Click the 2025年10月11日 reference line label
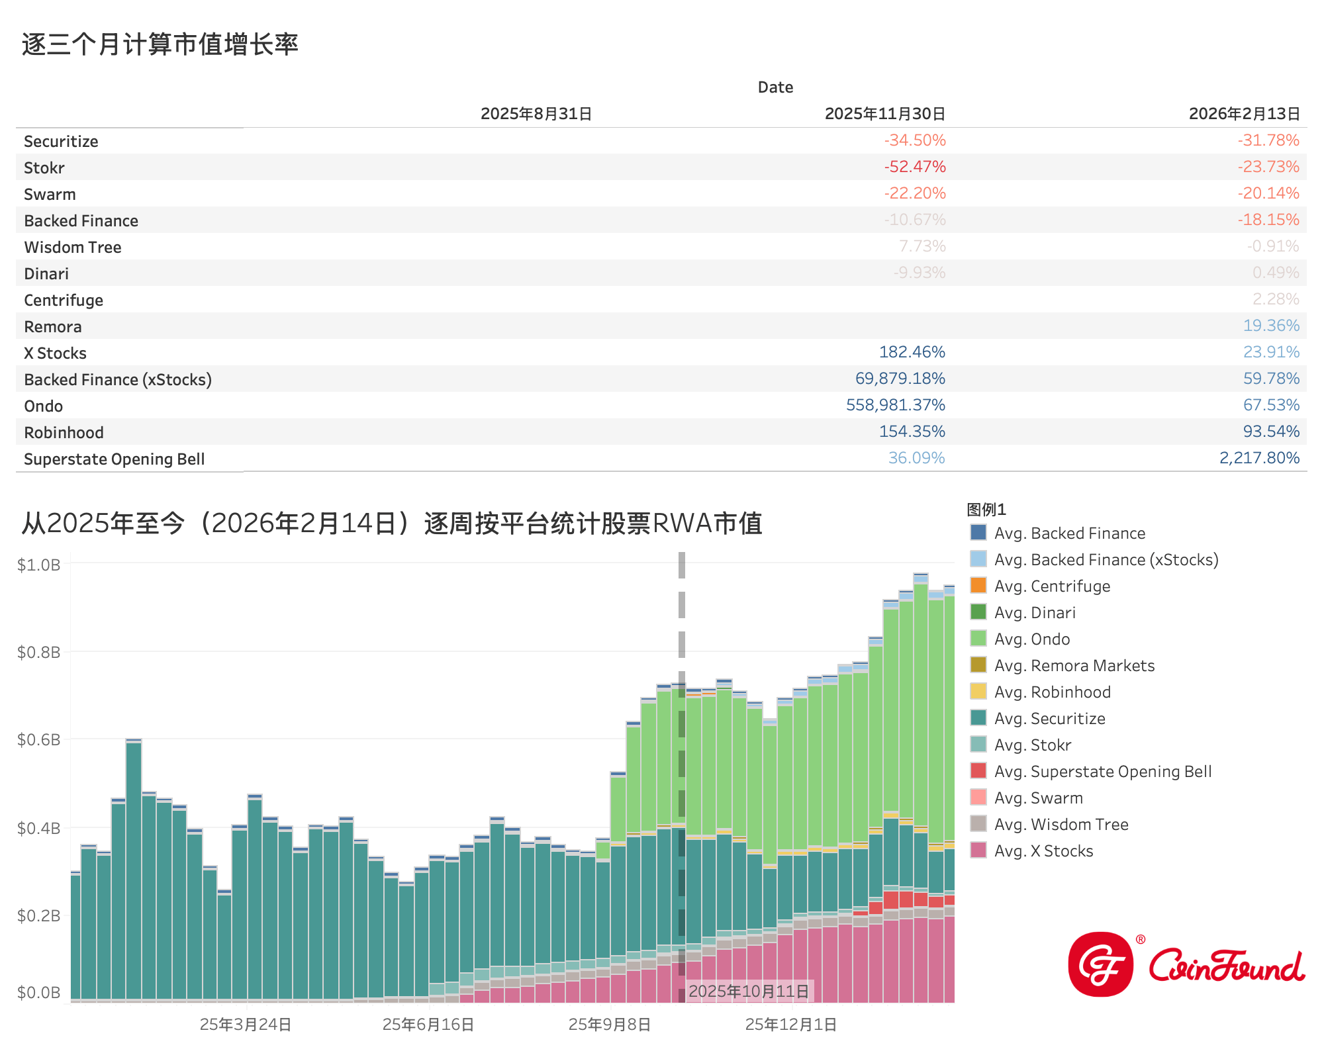Viewport: 1324px width, 1059px height. click(748, 991)
